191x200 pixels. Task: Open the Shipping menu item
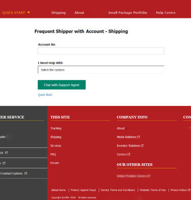pos(59,13)
